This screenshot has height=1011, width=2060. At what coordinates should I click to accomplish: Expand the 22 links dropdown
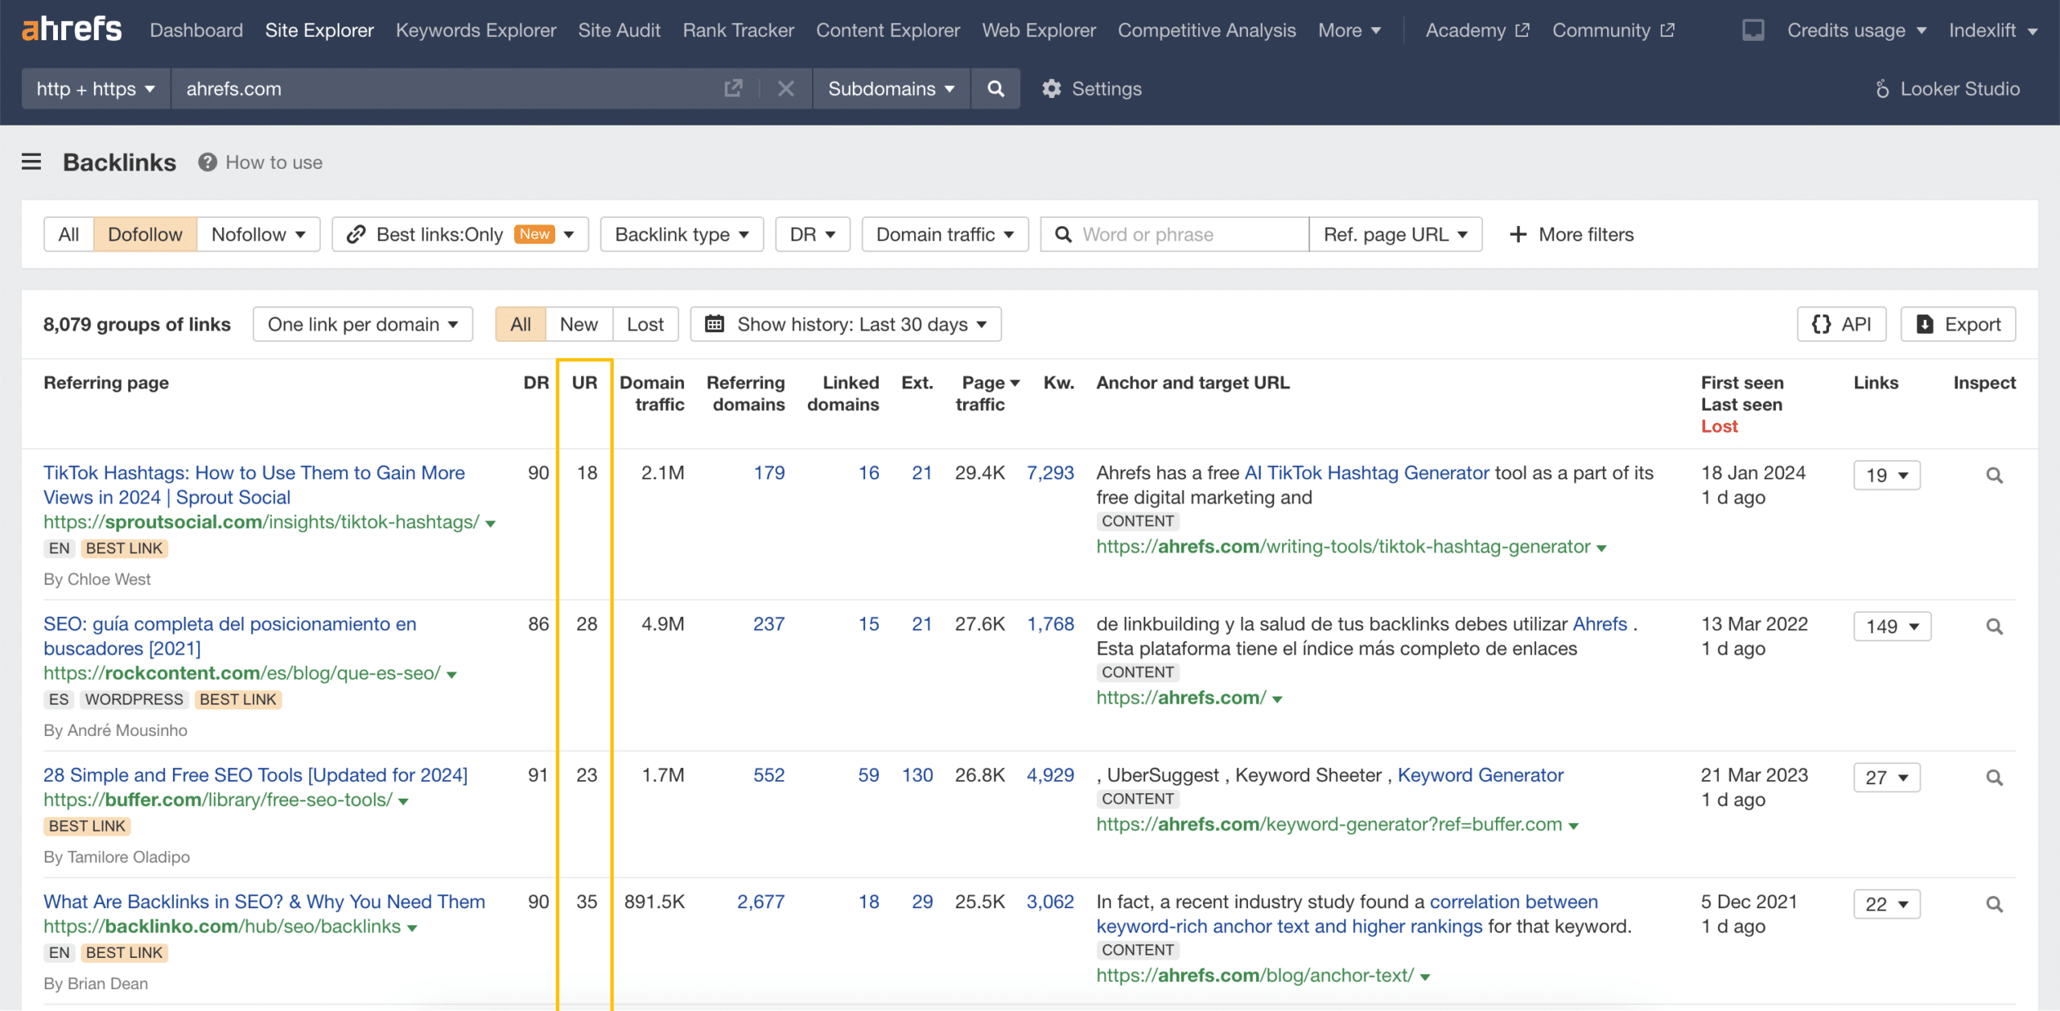[1887, 905]
